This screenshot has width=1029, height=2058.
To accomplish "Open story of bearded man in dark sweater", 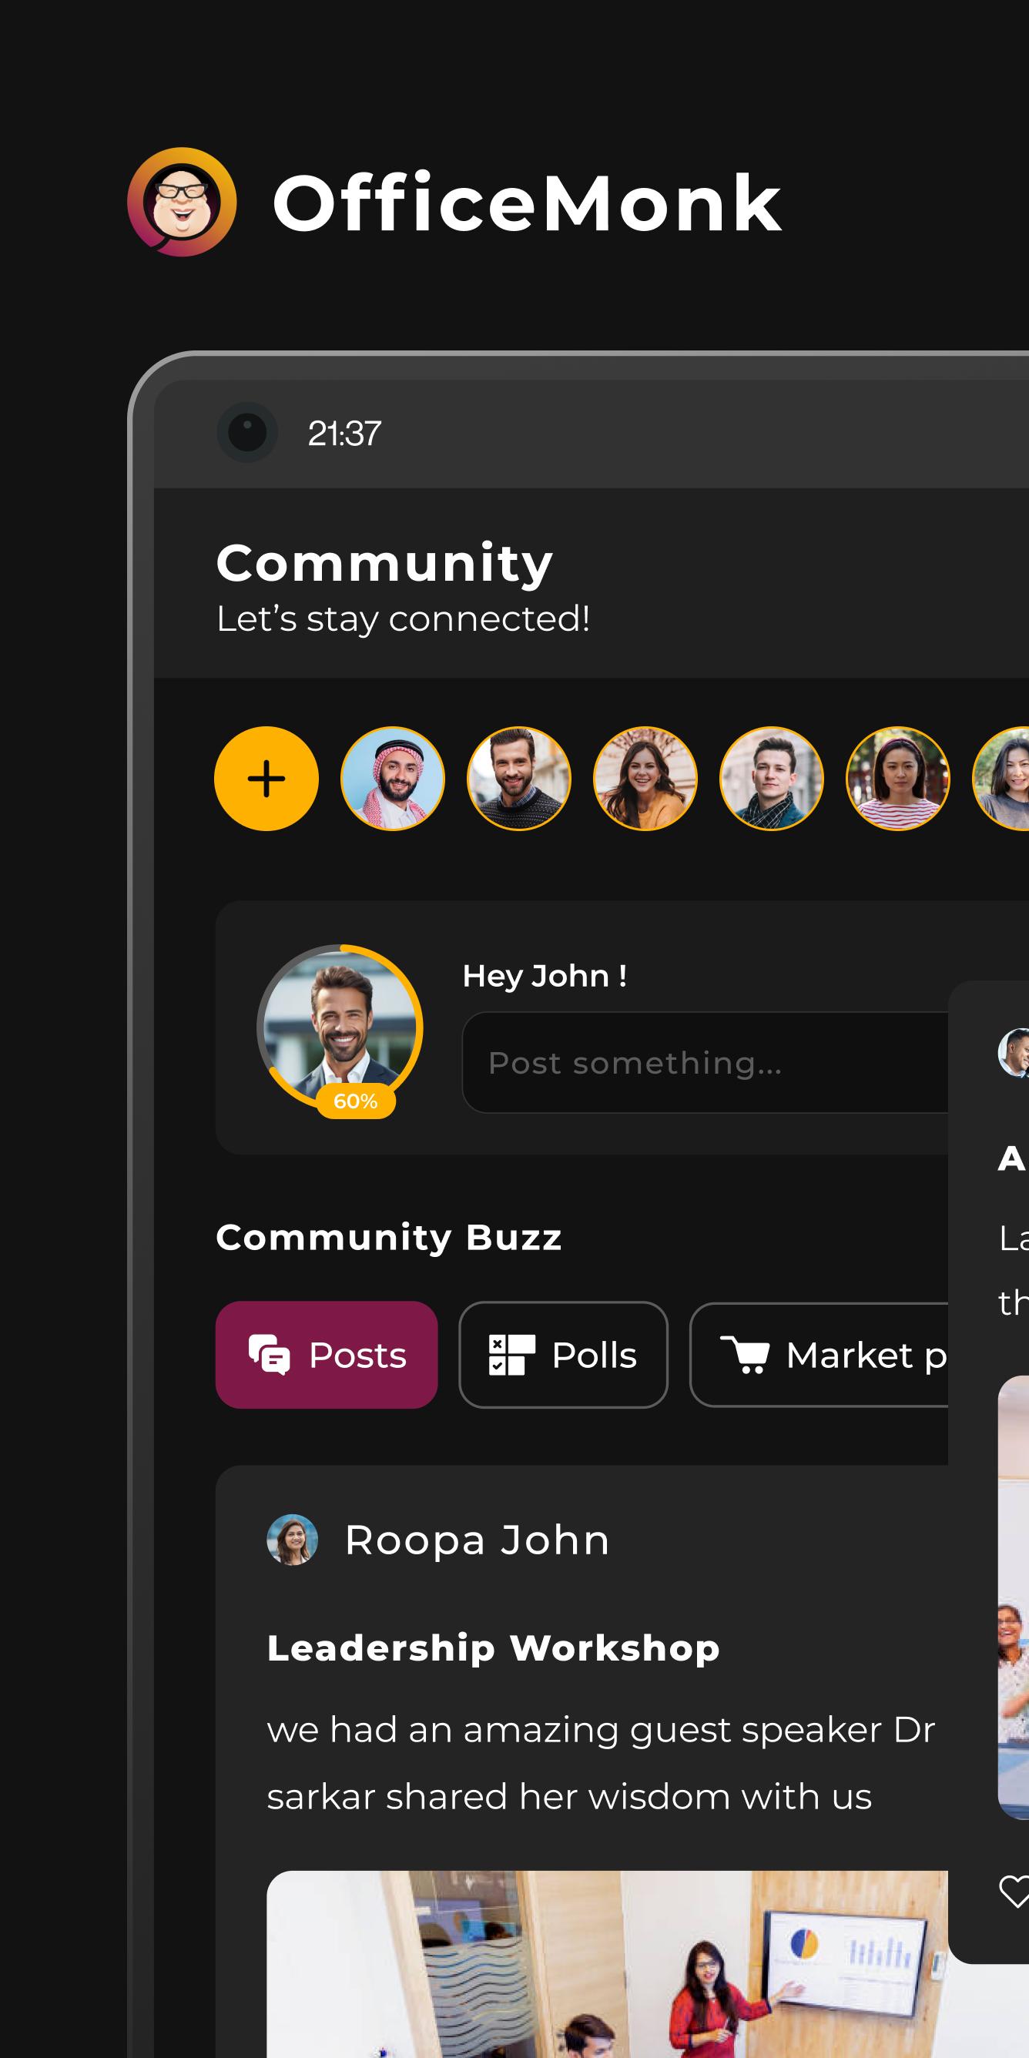I will point(518,778).
